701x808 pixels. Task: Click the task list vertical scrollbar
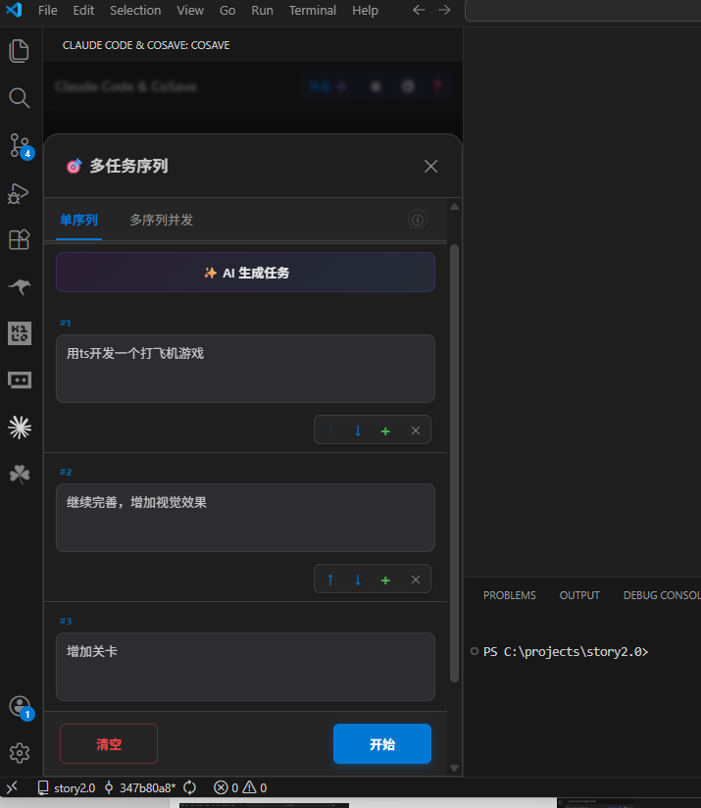(x=454, y=461)
